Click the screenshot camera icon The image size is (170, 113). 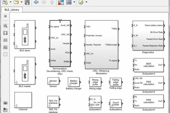(x=5, y=103)
